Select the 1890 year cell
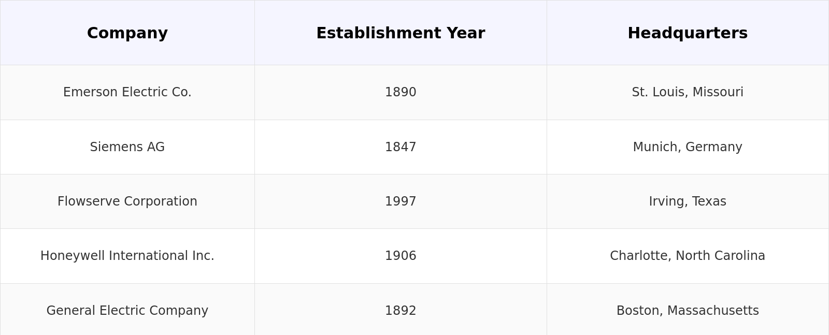 (x=401, y=92)
